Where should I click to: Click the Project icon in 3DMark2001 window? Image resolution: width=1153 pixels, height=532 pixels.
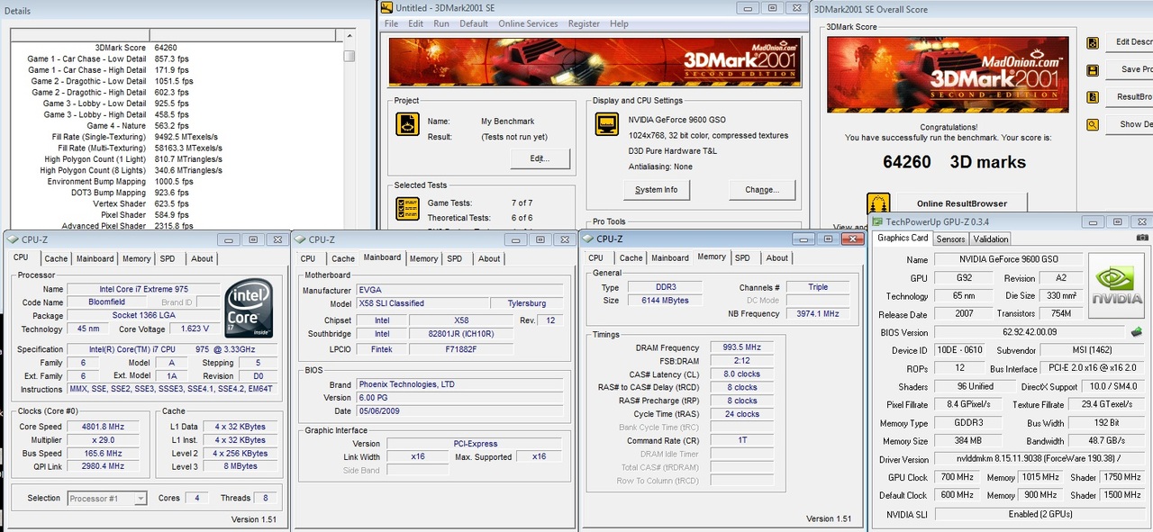[x=407, y=124]
